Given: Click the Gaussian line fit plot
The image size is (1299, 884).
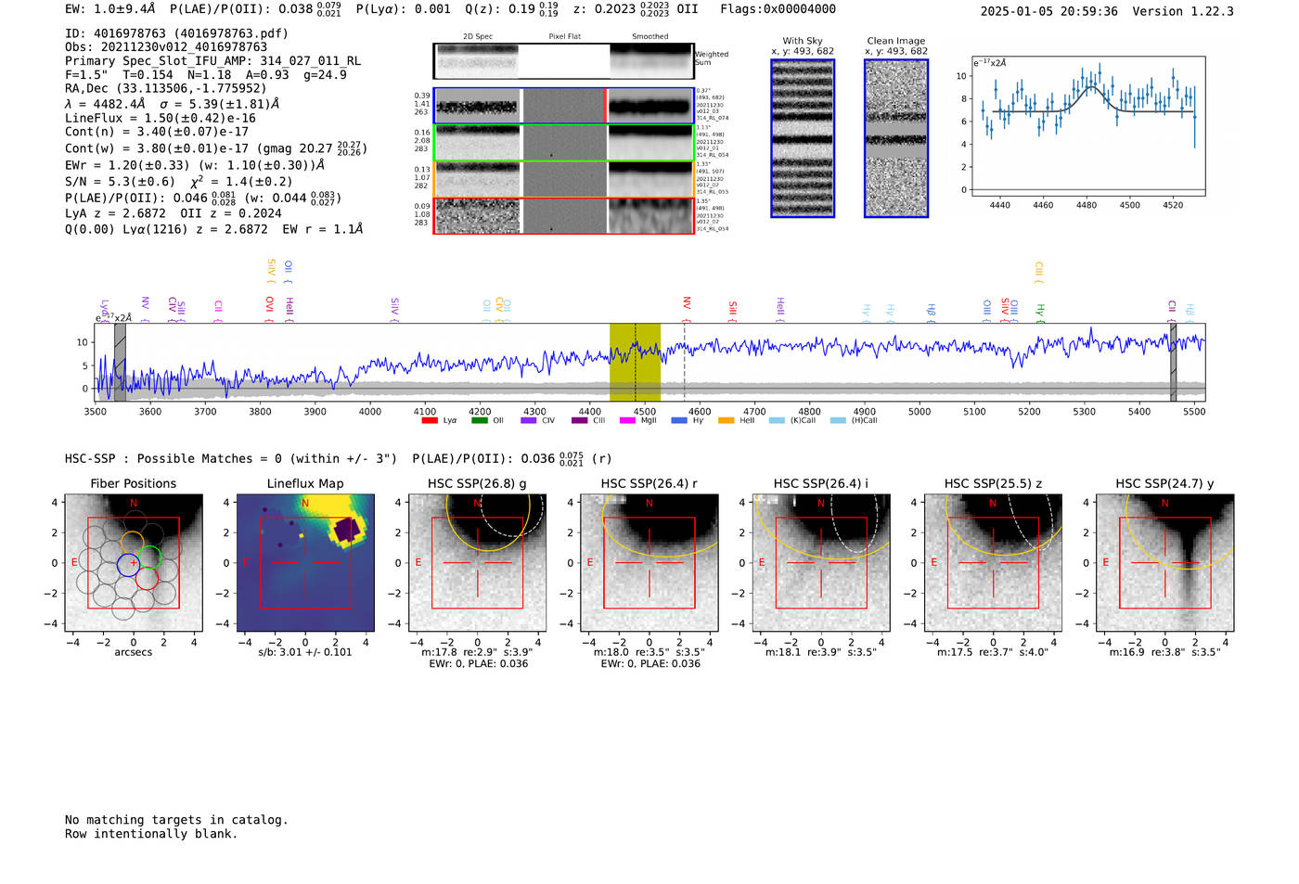Looking at the screenshot, I should click(1087, 126).
